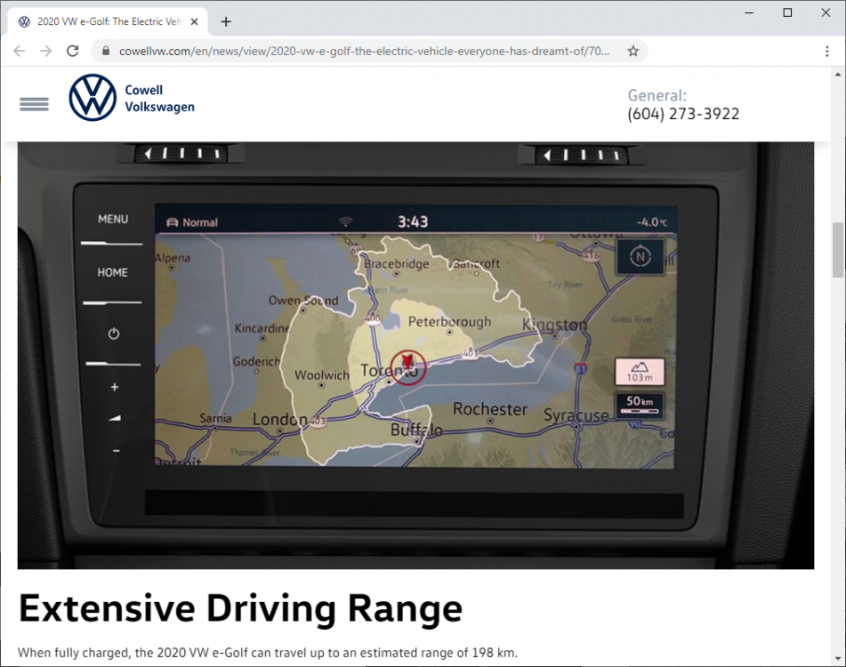Open the Chrome three-dot menu

[826, 52]
